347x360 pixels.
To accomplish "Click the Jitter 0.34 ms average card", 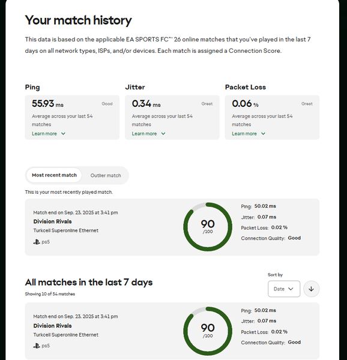I will point(172,118).
